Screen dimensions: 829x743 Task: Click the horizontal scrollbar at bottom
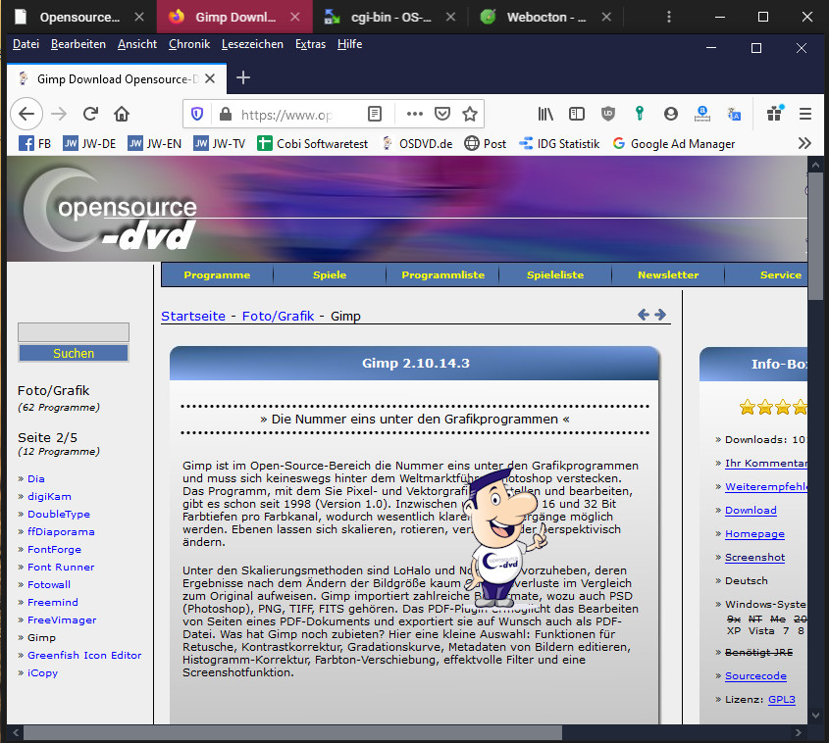[292, 733]
